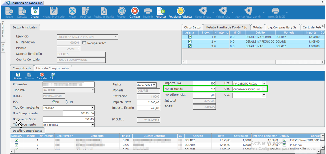Click the small Grabar icon in the comprobante toolbar
This screenshot has height=154, width=326.
tap(18, 74)
